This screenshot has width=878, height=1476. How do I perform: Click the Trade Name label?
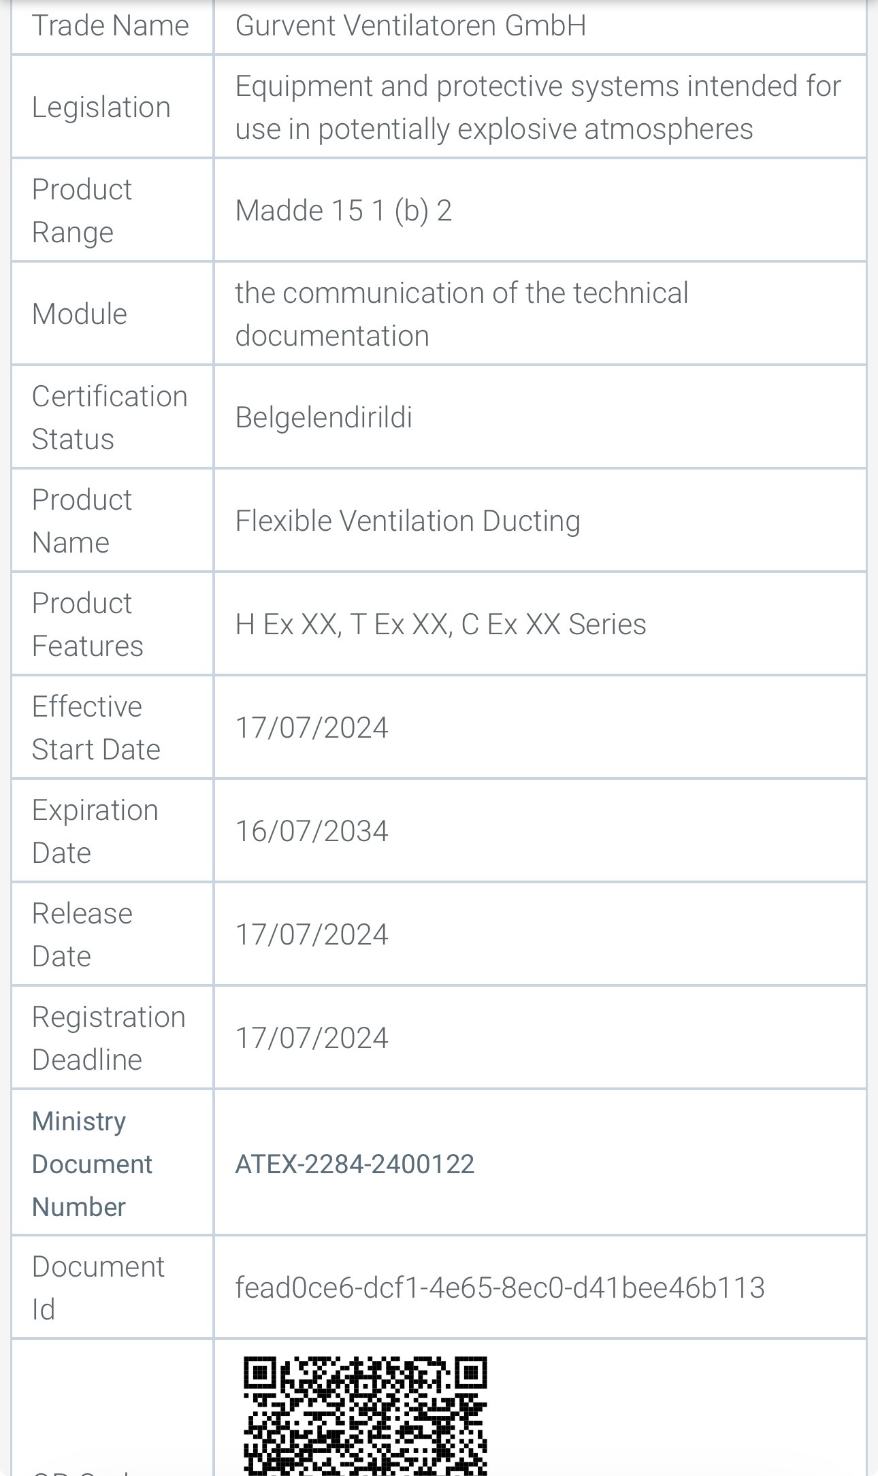point(110,26)
